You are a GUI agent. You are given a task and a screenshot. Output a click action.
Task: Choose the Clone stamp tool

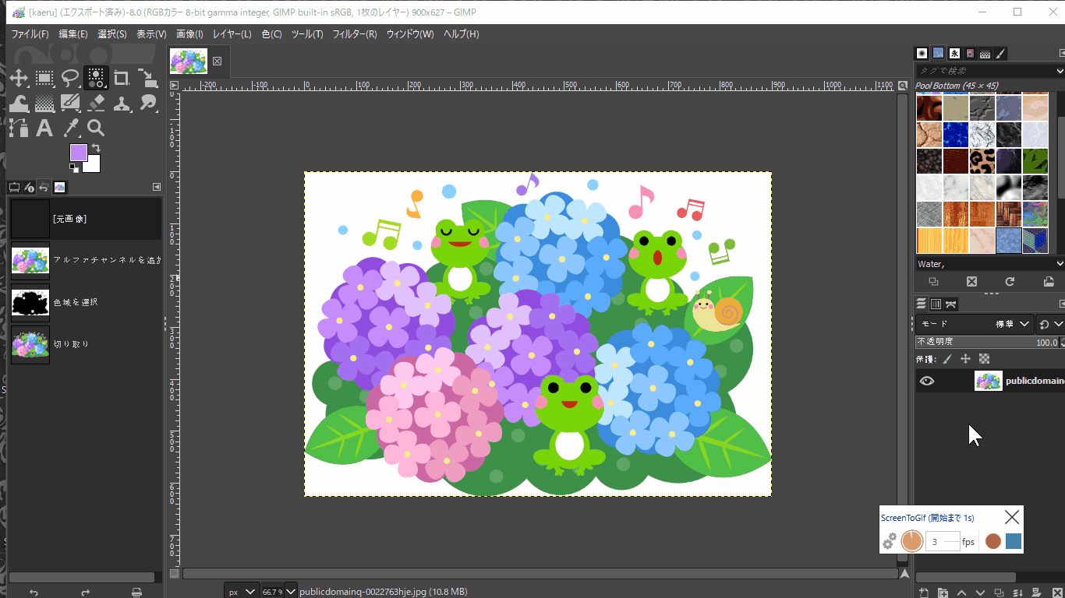122,103
